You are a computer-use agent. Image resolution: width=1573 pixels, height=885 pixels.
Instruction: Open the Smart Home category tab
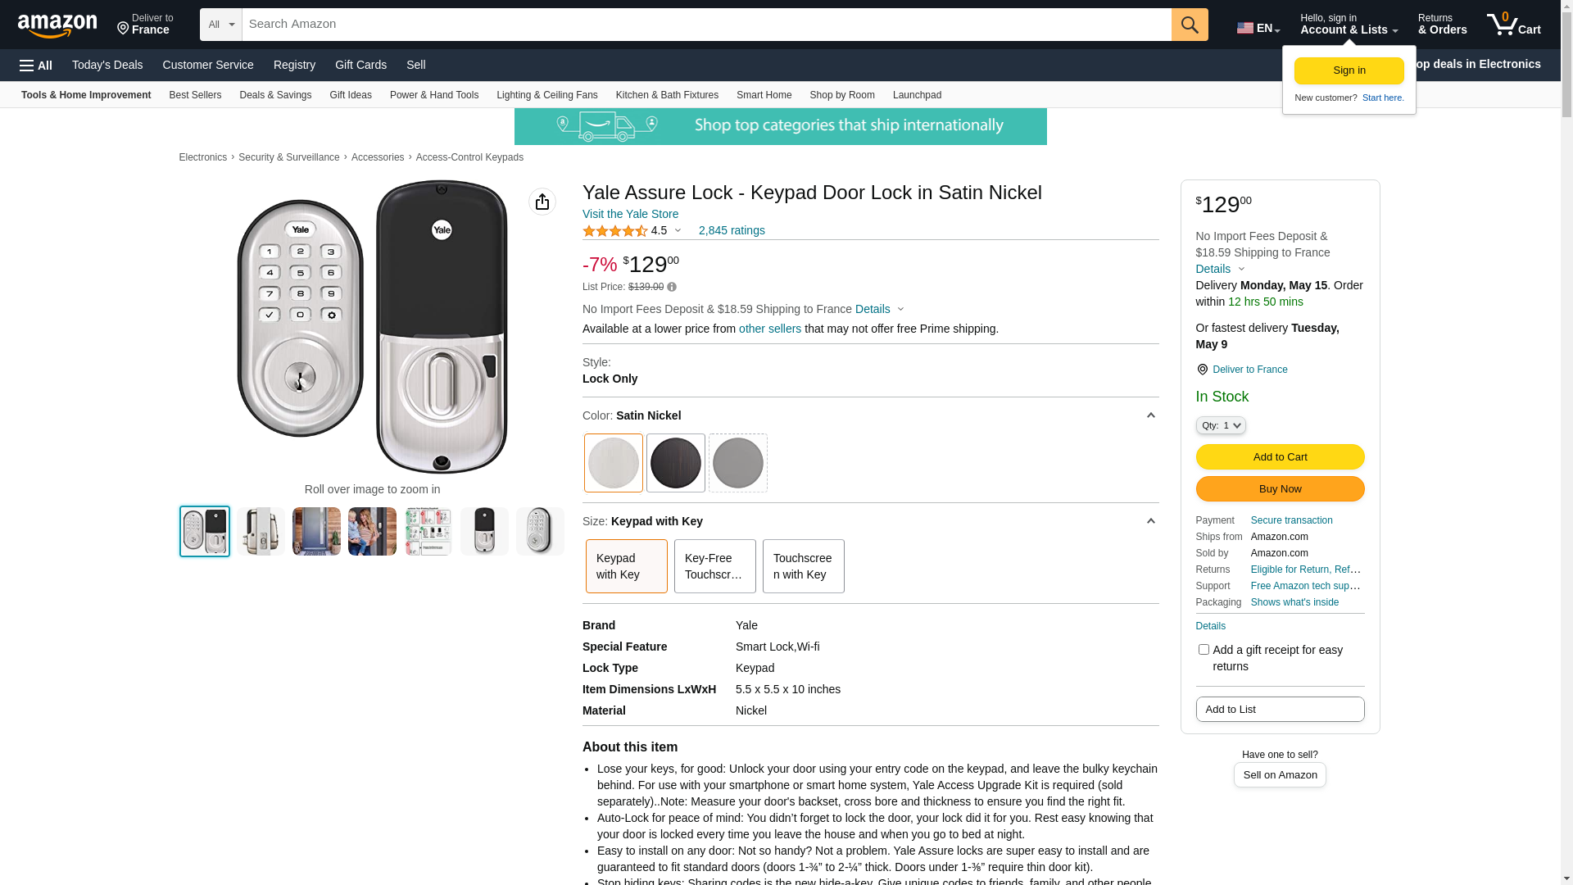[764, 95]
